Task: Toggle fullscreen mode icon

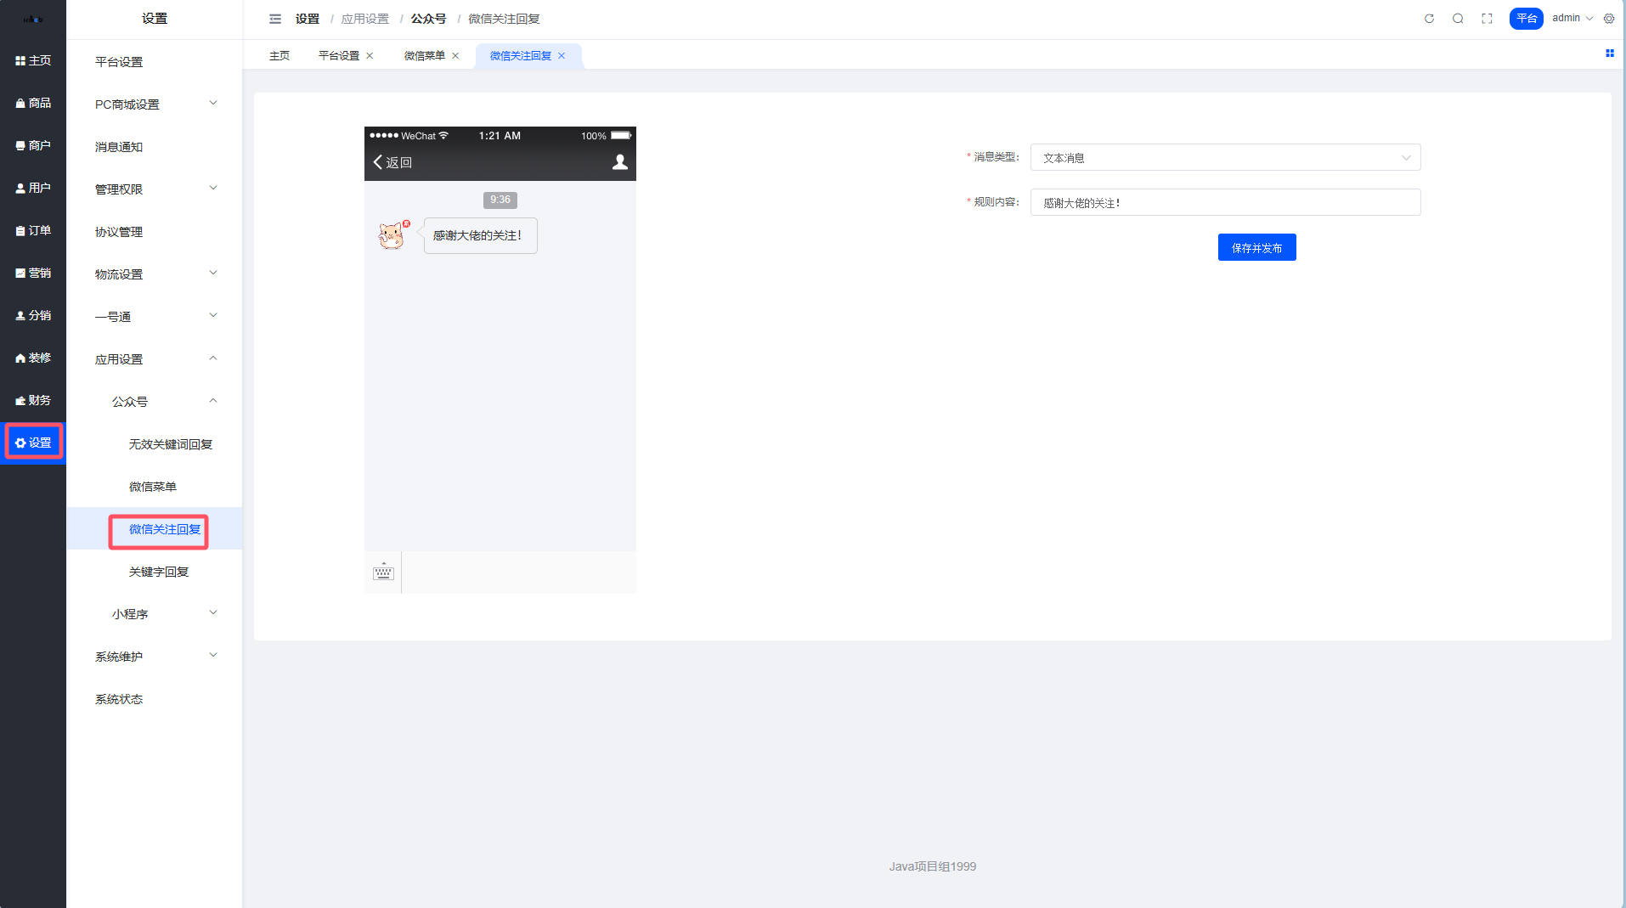Action: [x=1487, y=19]
